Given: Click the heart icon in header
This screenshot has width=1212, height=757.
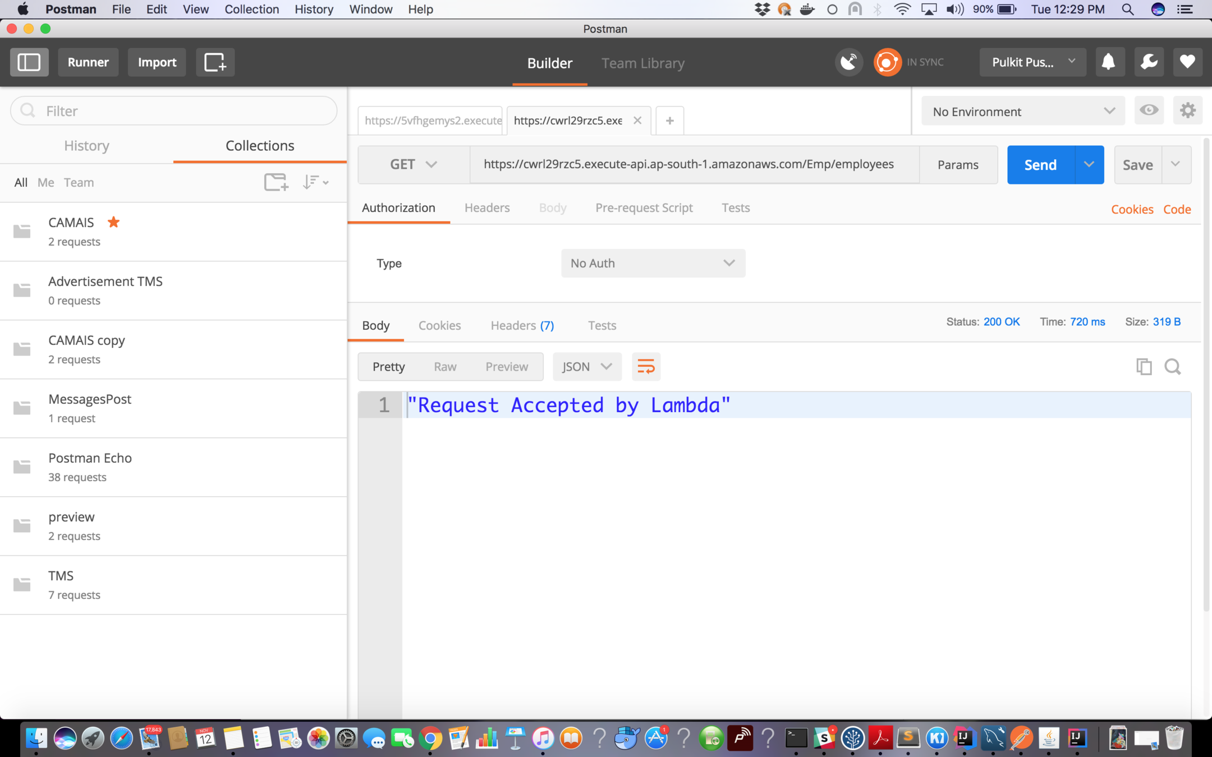Looking at the screenshot, I should tap(1187, 62).
